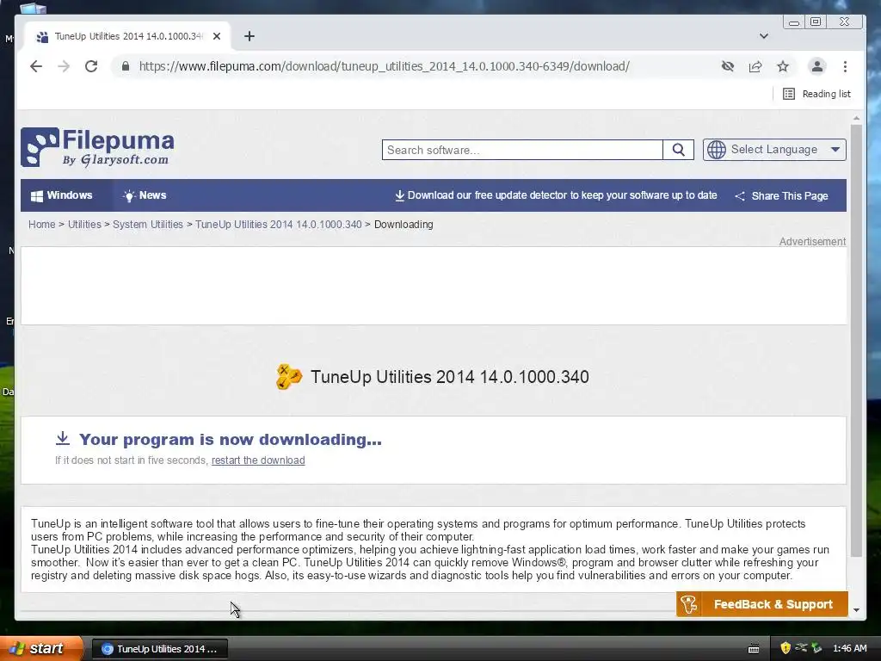The width and height of the screenshot is (881, 661).
Task: Click the page vertical scrollbar thumb
Action: coord(856,340)
